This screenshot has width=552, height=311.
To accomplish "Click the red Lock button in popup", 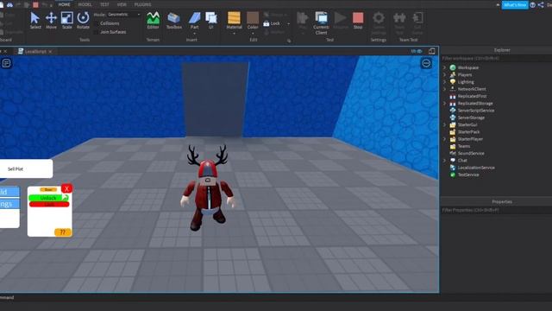I will (49, 204).
